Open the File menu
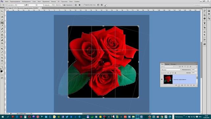The image size is (211, 119). [x=7, y=1]
